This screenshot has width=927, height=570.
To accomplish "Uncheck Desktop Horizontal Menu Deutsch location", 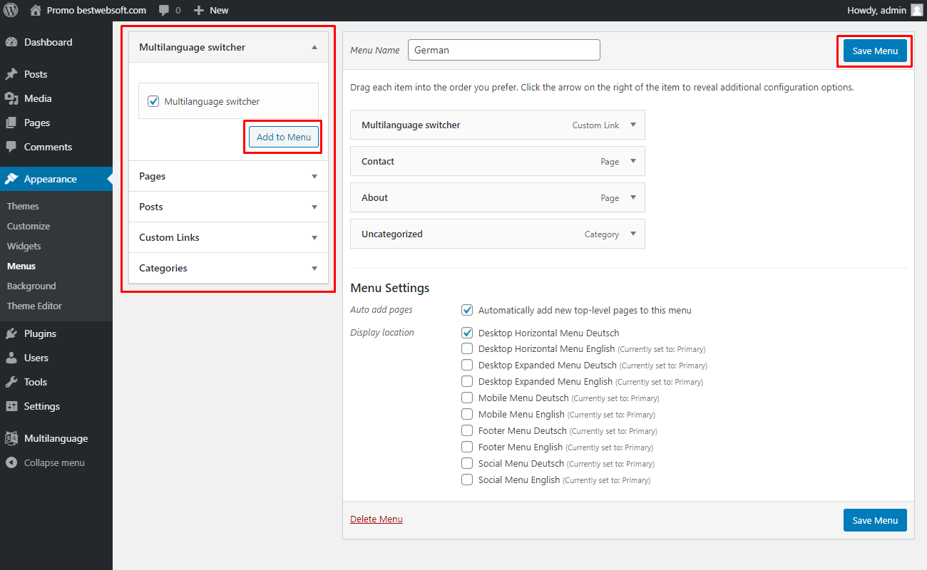I will (467, 333).
